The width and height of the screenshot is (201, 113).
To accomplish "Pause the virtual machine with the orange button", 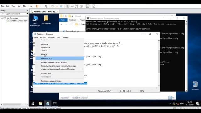I will 37,6.
